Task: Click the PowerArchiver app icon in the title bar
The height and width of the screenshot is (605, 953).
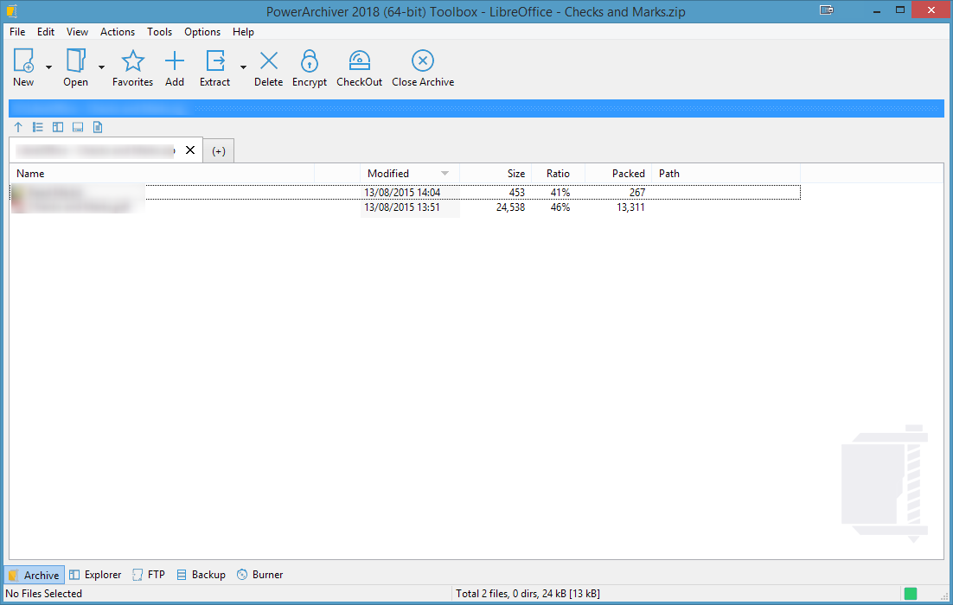Action: [x=11, y=11]
